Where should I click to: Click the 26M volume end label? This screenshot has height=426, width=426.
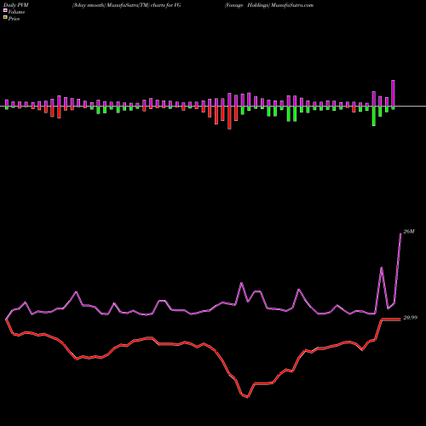click(409, 232)
